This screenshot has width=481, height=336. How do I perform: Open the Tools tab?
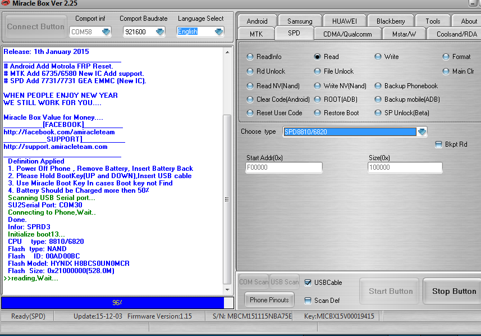point(433,21)
